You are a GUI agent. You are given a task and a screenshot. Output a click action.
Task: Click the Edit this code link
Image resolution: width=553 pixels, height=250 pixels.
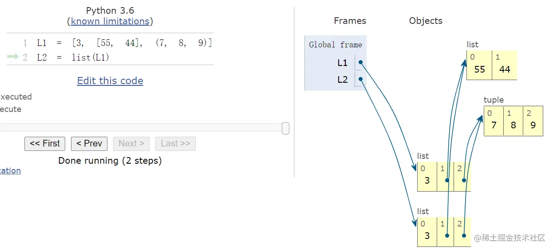[110, 81]
